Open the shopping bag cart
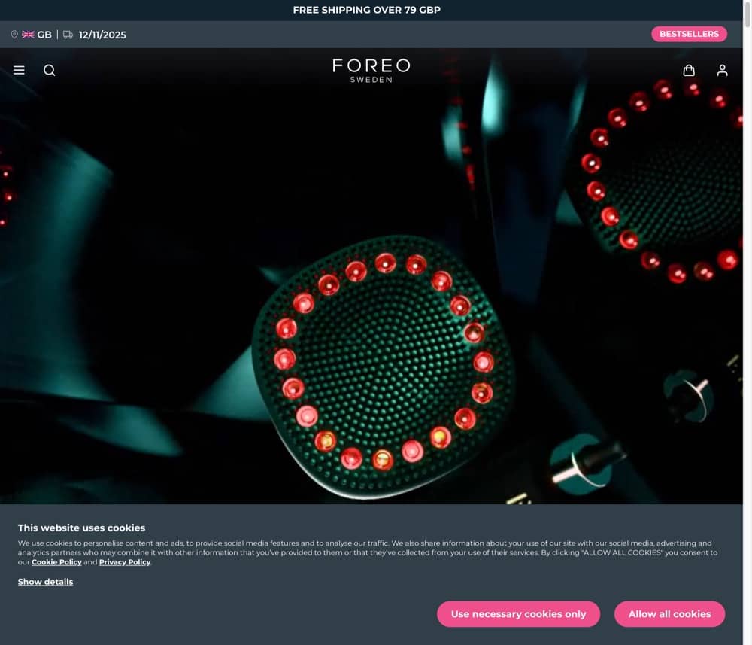Viewport: 752px width, 645px height. click(689, 71)
